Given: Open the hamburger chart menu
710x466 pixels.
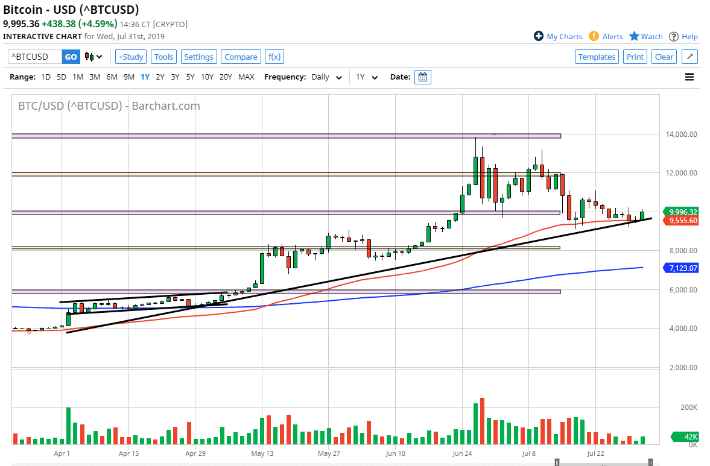Looking at the screenshot, I should [x=688, y=77].
